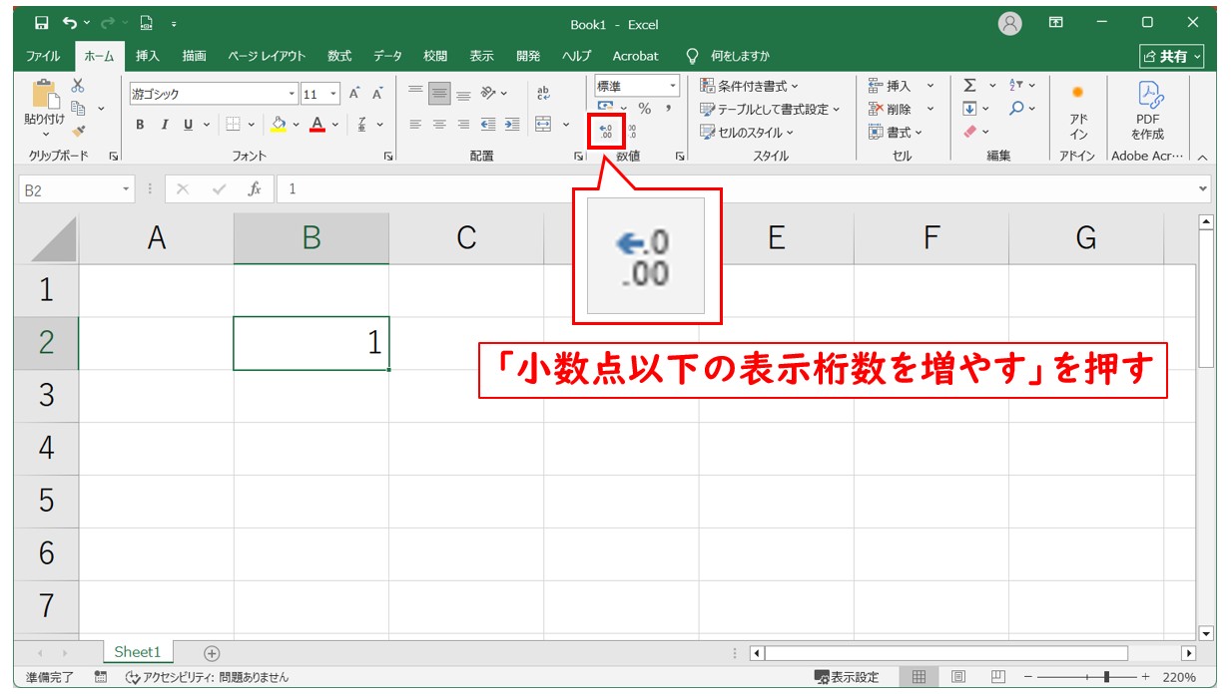The width and height of the screenshot is (1231, 696).
Task: Click the Undo arrow
Action: (70, 23)
